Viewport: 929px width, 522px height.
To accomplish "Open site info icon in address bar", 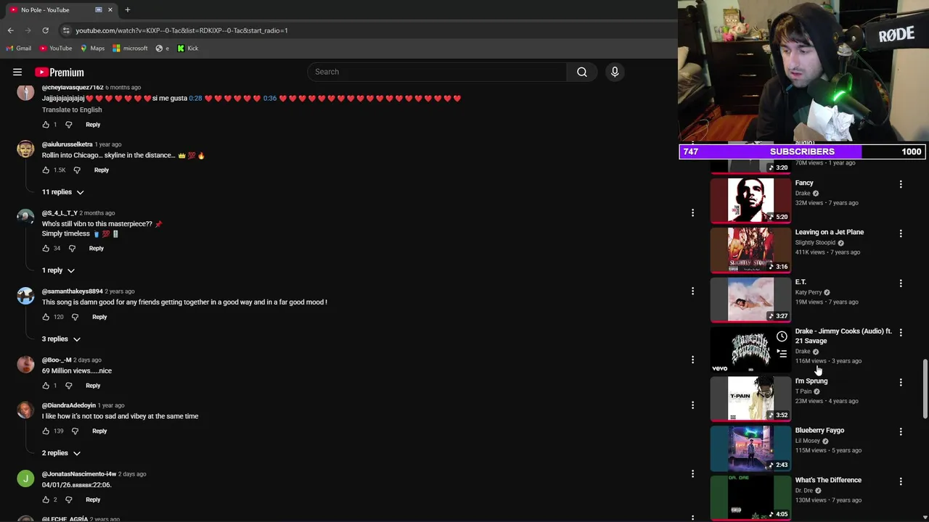I will [x=66, y=30].
